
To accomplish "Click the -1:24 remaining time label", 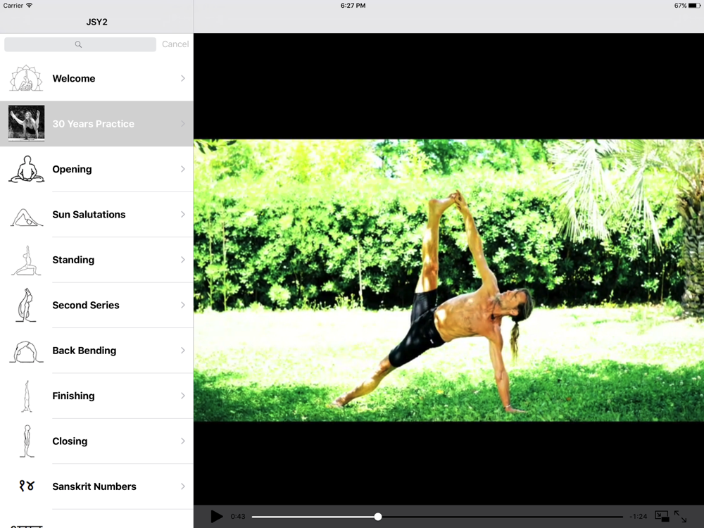I will tap(638, 516).
